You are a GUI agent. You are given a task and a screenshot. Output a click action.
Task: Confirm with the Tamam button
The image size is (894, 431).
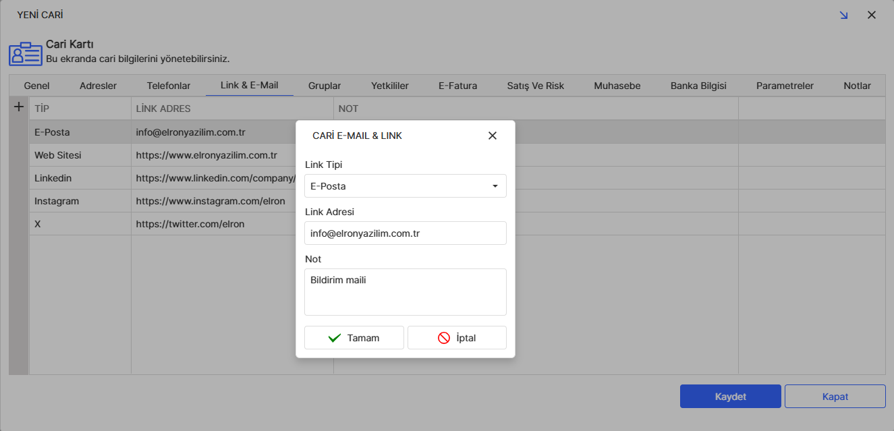(354, 338)
